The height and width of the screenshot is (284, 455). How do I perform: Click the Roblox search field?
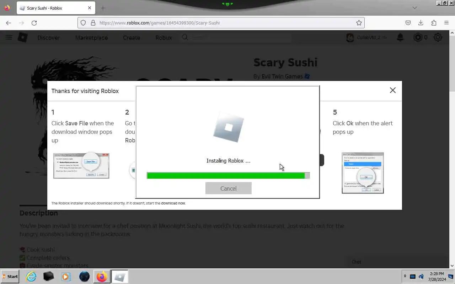pos(236,37)
